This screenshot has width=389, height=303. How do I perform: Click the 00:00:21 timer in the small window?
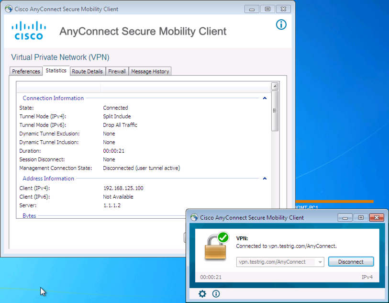click(x=211, y=277)
